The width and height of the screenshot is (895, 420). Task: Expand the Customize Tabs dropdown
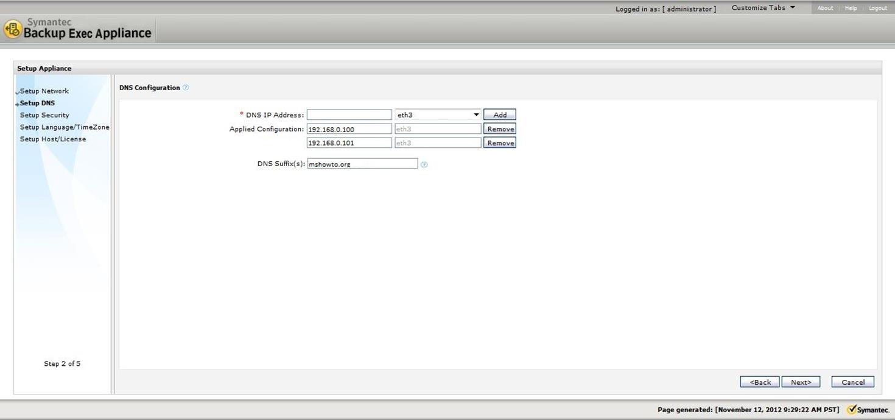(x=763, y=8)
